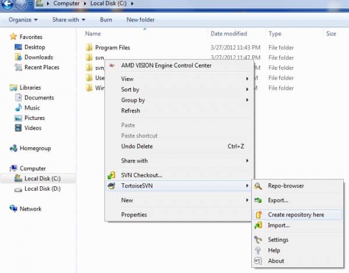
Task: Click the Create repository here icon
Action: pos(258,215)
